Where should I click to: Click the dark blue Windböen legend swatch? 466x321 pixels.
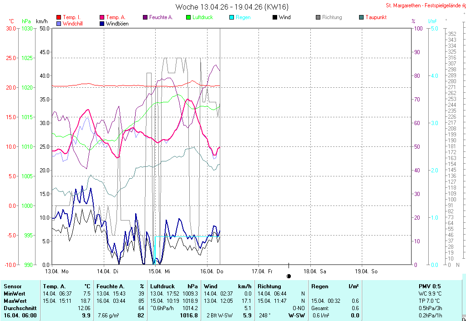(102, 23)
